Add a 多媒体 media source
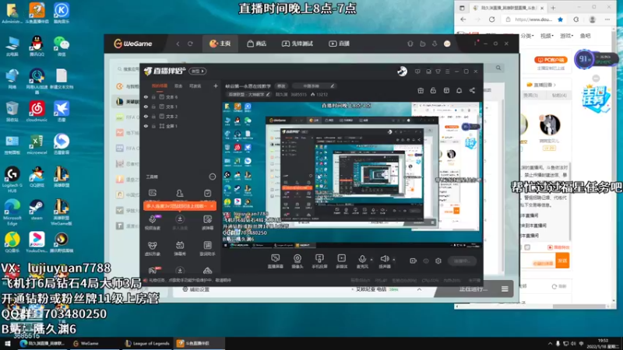The width and height of the screenshot is (623, 350). tap(341, 261)
